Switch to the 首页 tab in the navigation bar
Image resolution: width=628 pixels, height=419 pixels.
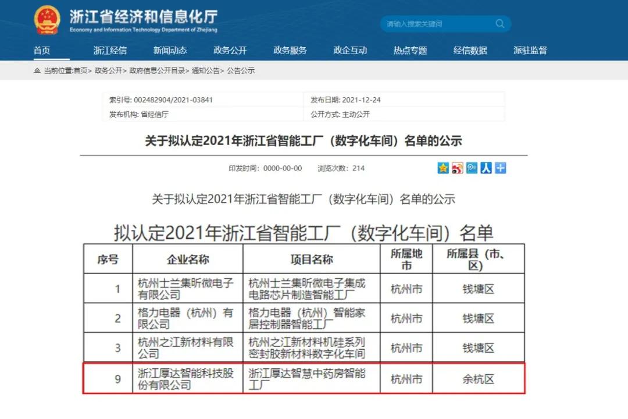pyautogui.click(x=42, y=50)
